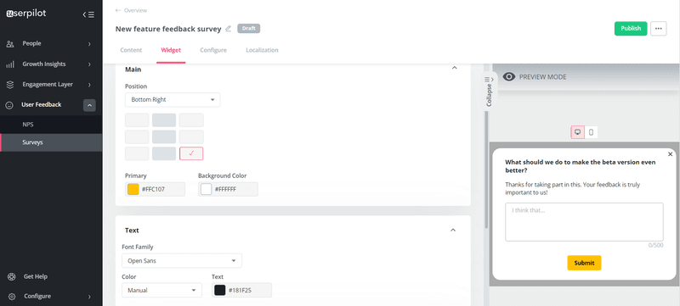The height and width of the screenshot is (306, 680).
Task: Click the People icon in sidebar
Action: 10,43
